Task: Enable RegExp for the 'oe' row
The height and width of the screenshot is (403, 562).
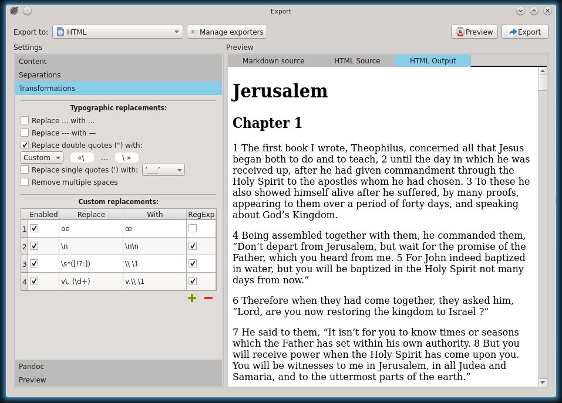Action: [193, 228]
